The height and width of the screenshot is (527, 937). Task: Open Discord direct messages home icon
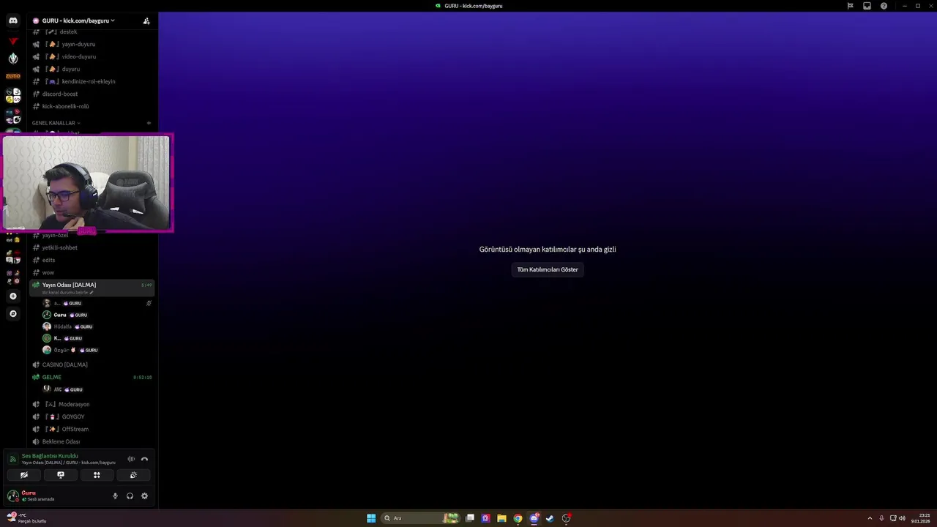click(x=13, y=20)
